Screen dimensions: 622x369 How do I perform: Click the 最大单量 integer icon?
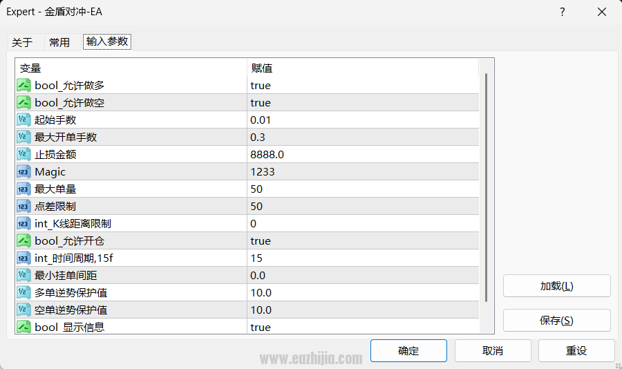click(x=23, y=189)
